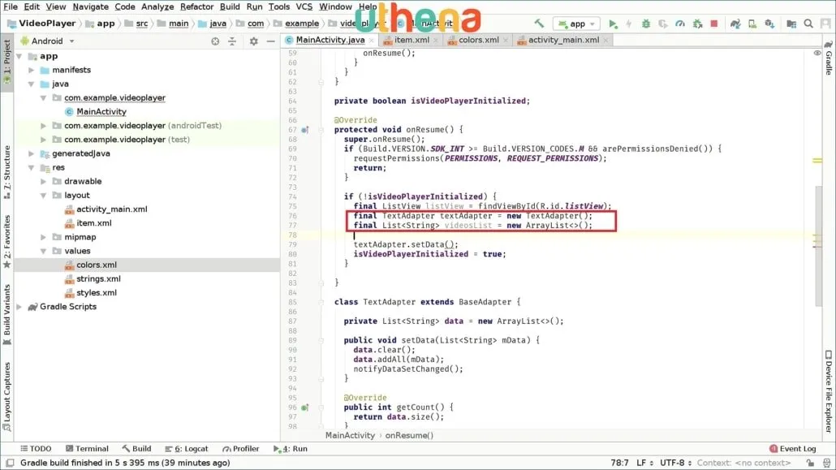Switch to item.xml editor tab
The height and width of the screenshot is (470, 836).
(x=412, y=40)
